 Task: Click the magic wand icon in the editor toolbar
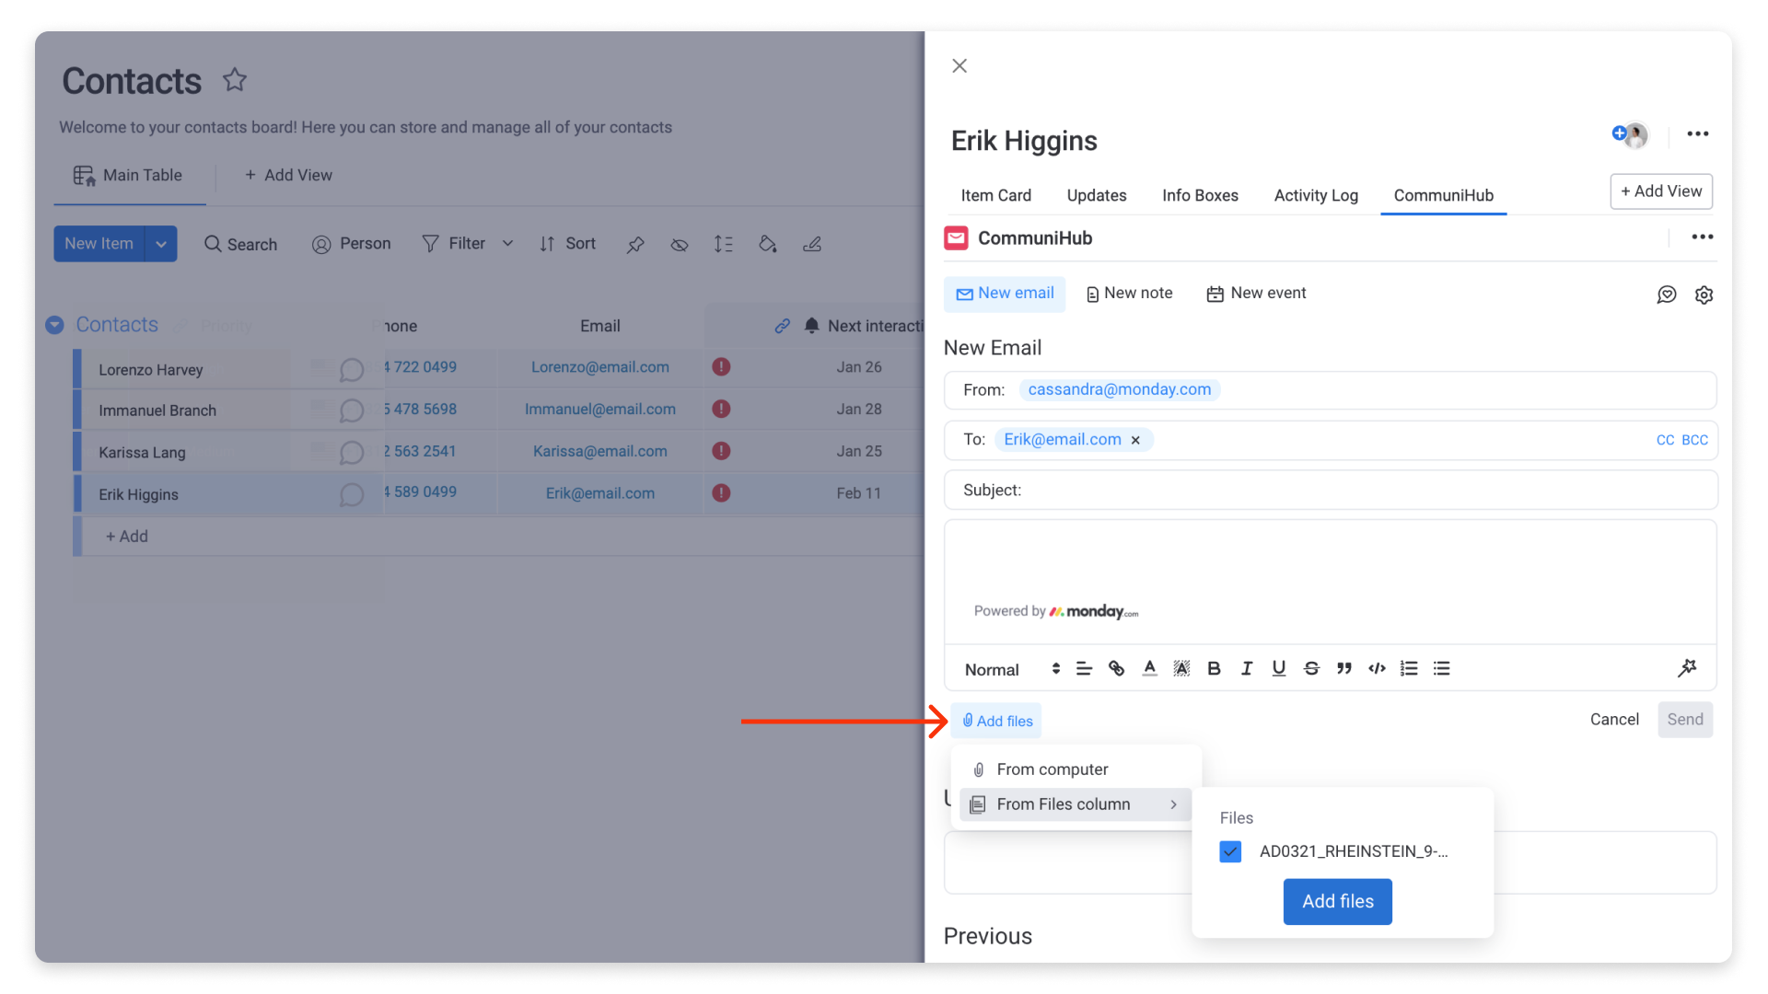pos(1687,668)
